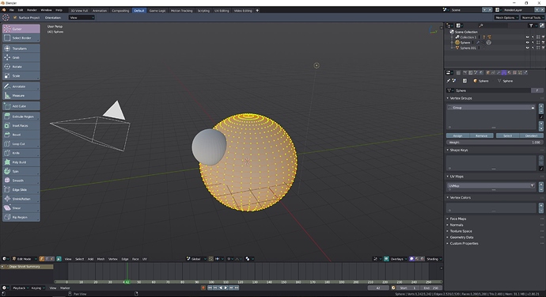
Task: Click the timeline frame scrubber bar
Action: point(248,282)
